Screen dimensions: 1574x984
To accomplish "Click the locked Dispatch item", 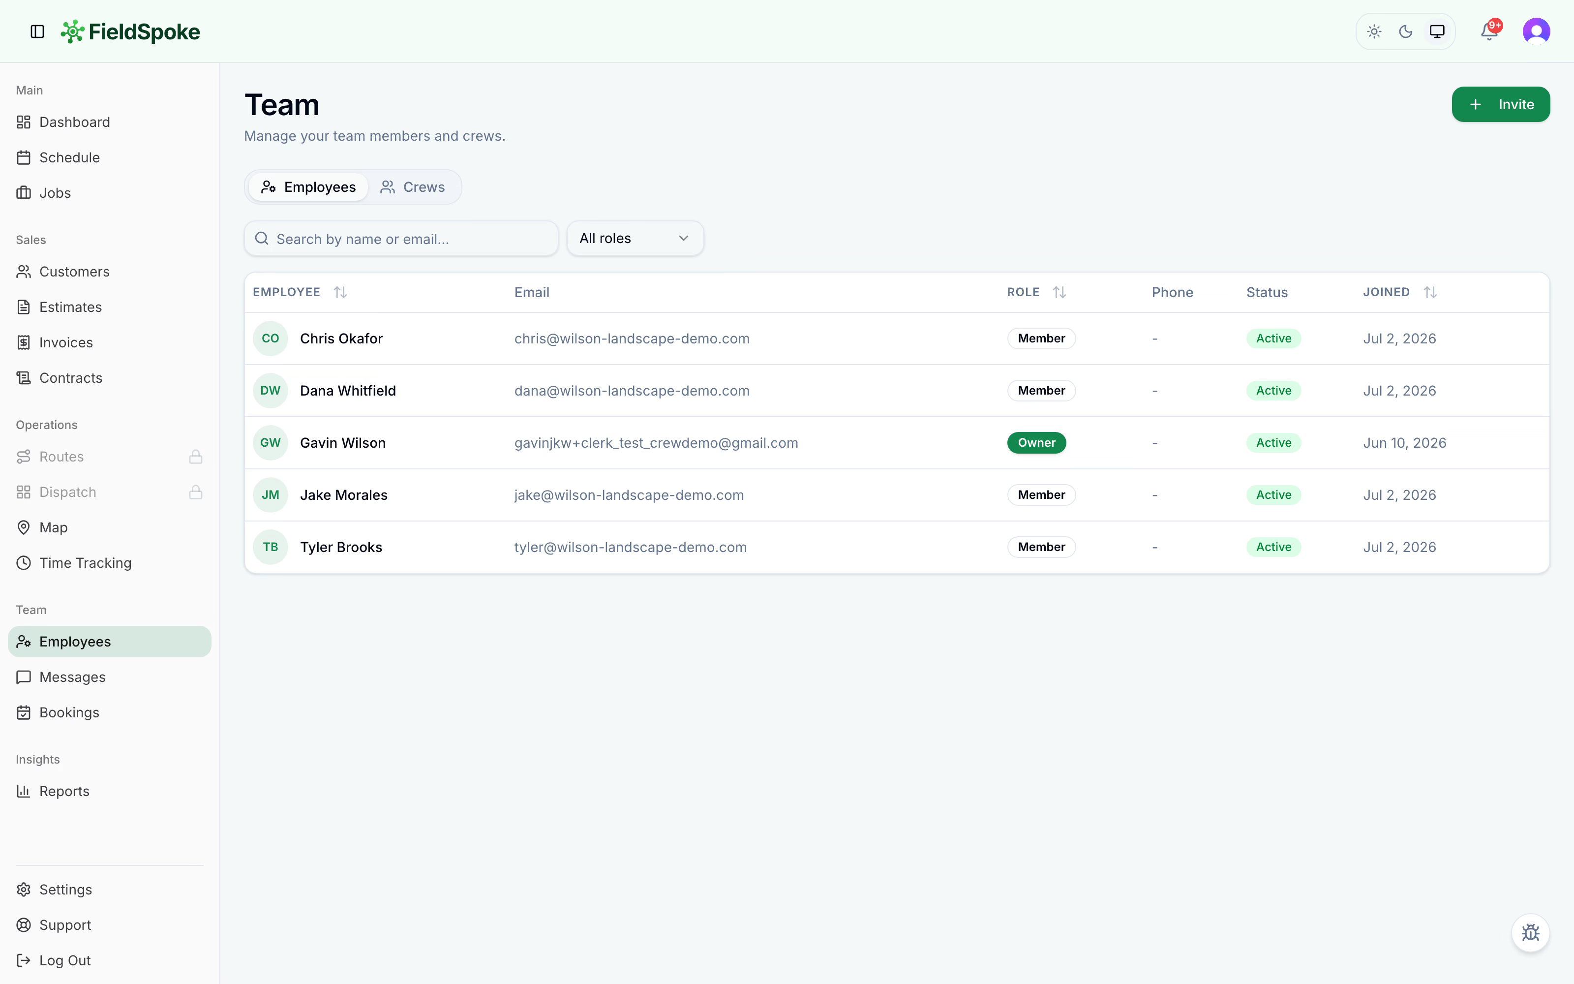I will 109,492.
